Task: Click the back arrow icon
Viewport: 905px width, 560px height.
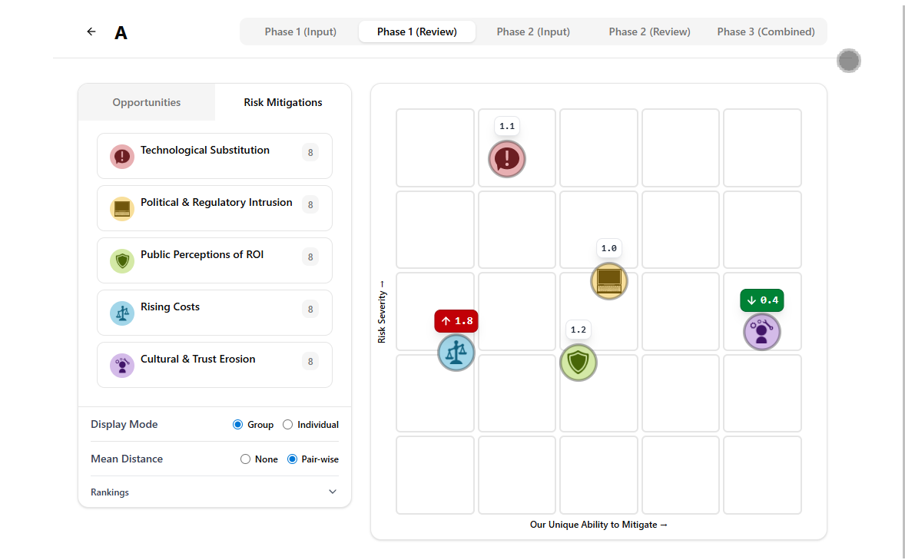Action: (x=91, y=31)
